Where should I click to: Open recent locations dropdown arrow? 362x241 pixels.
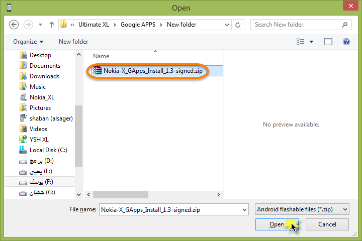pyautogui.click(x=40, y=25)
